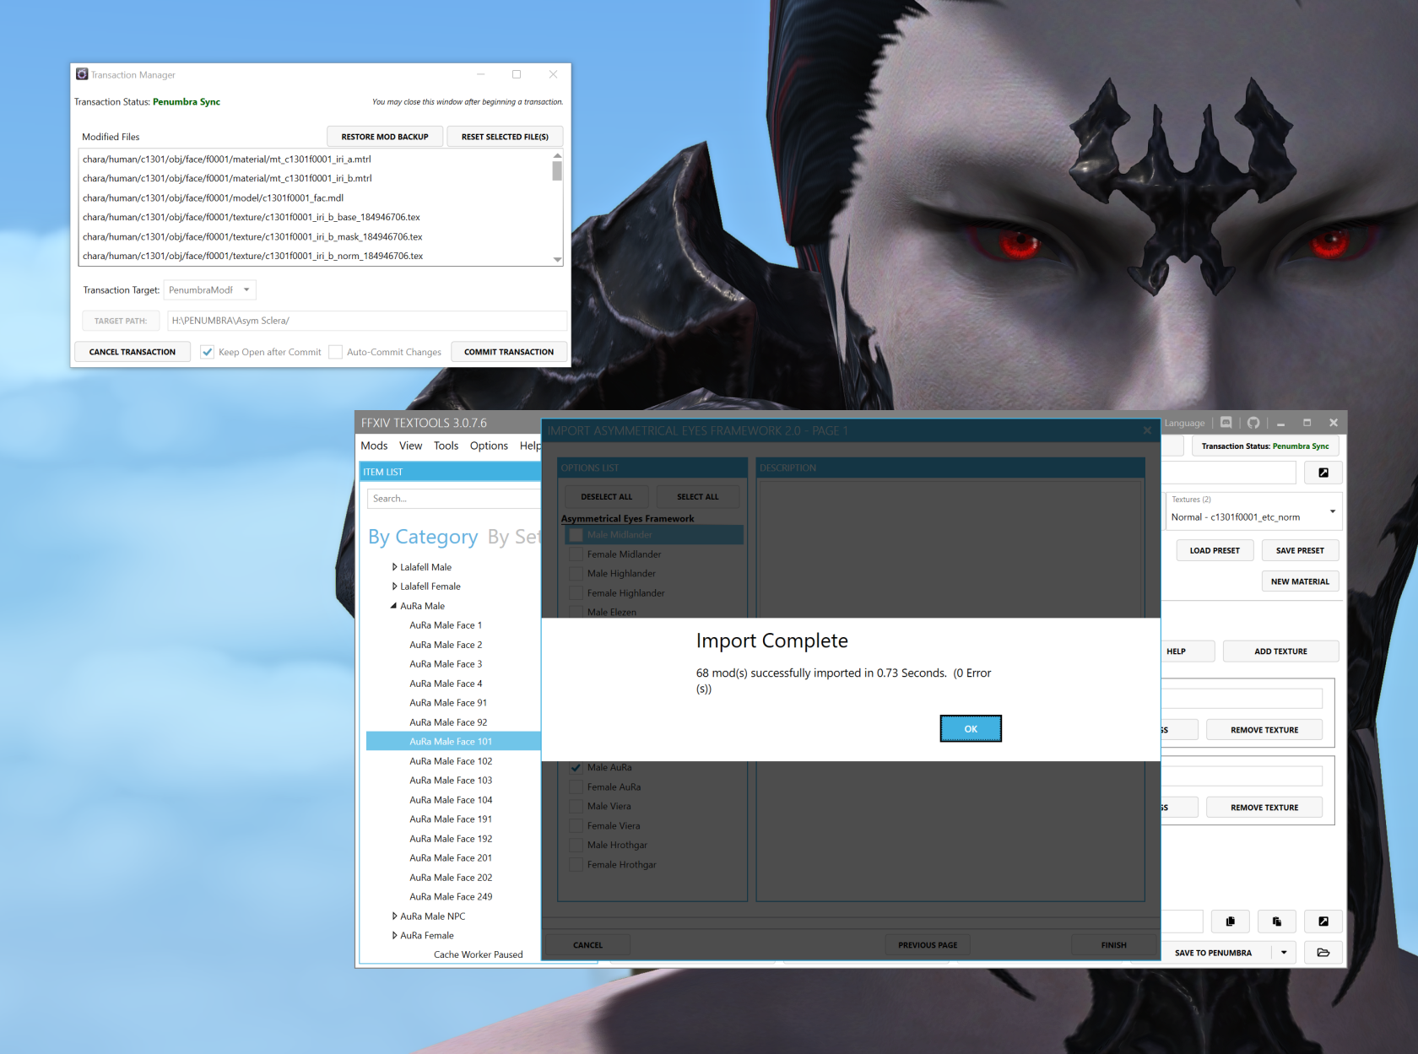Click the Transaction Status Penumbra Sync button
The height and width of the screenshot is (1054, 1418).
click(x=1265, y=446)
